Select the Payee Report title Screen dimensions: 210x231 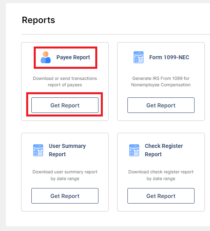coord(73,57)
